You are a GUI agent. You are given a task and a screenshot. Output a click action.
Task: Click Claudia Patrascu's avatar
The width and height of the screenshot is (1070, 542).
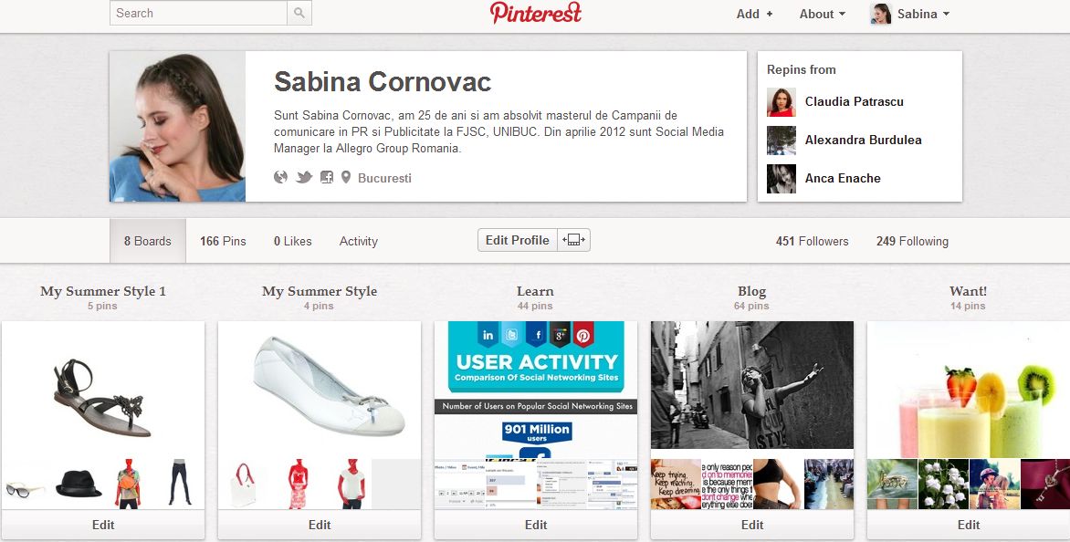782,101
